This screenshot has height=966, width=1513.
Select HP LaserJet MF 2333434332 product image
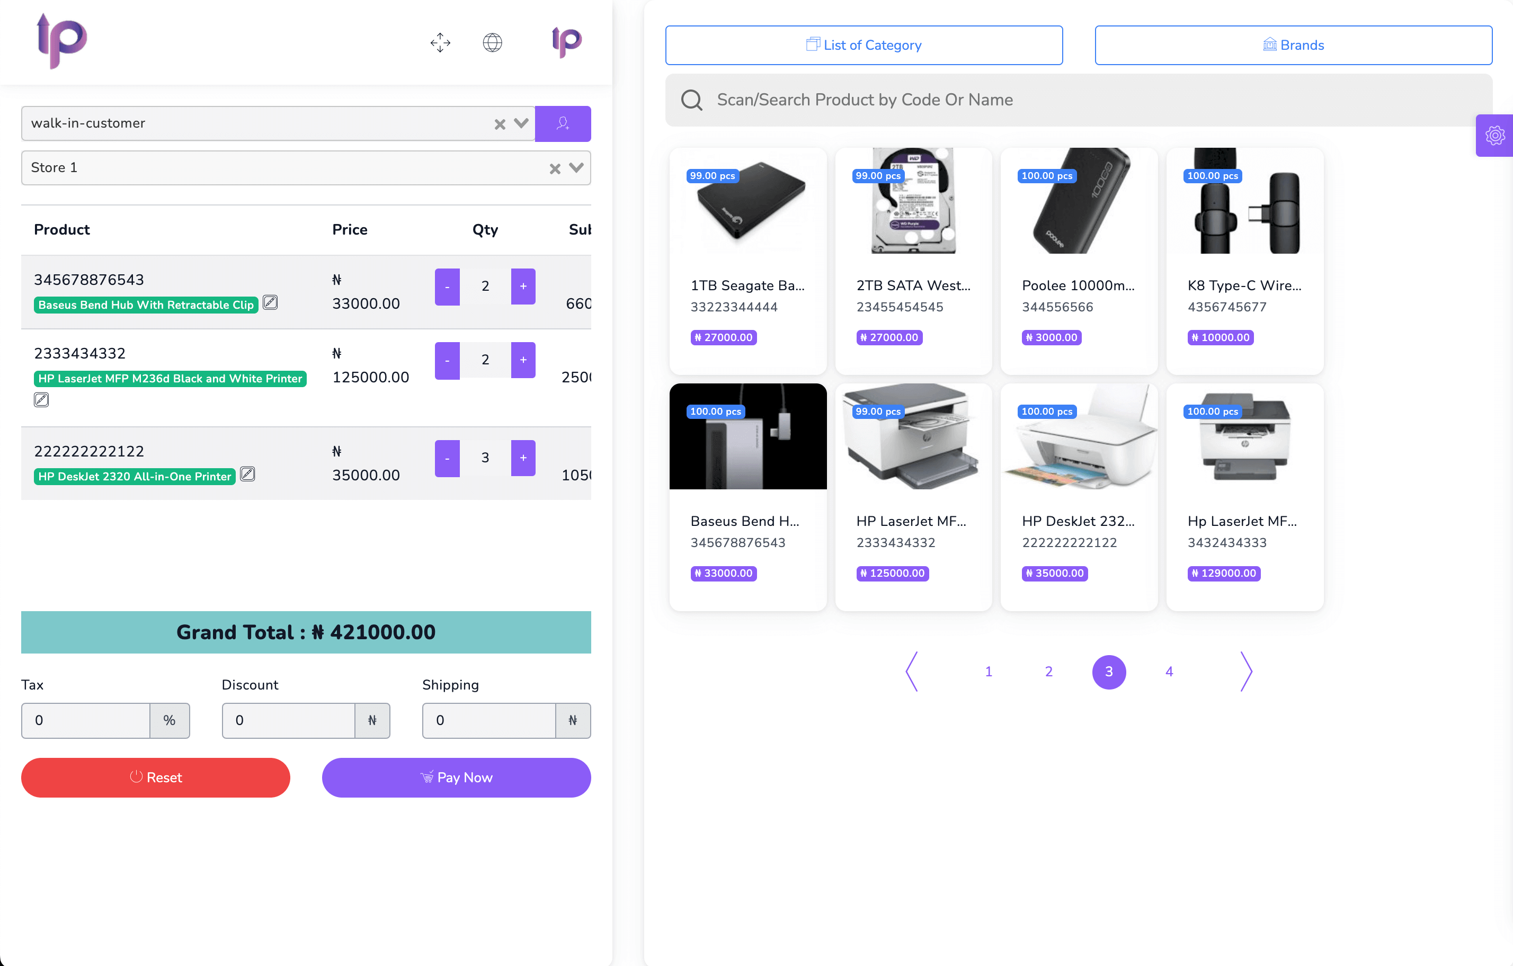pyautogui.click(x=913, y=436)
